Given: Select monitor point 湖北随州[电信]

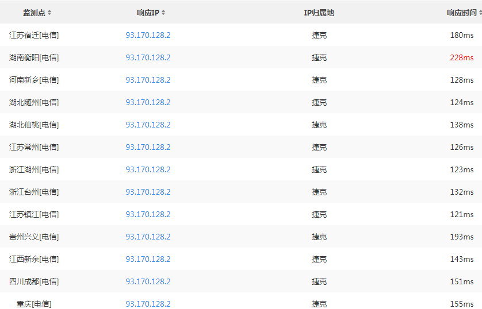Looking at the screenshot, I should pos(34,102).
